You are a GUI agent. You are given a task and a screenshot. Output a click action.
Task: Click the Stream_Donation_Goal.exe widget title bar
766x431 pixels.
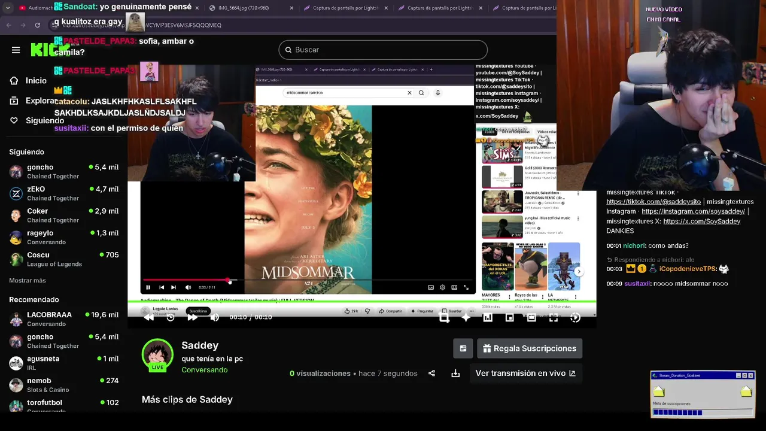click(703, 375)
